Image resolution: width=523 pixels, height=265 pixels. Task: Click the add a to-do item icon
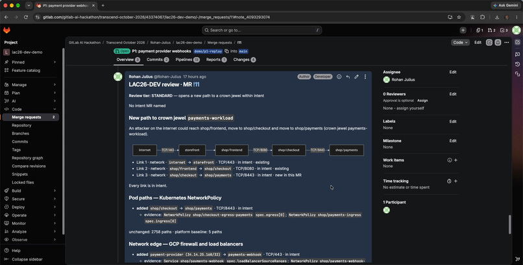coord(489,43)
